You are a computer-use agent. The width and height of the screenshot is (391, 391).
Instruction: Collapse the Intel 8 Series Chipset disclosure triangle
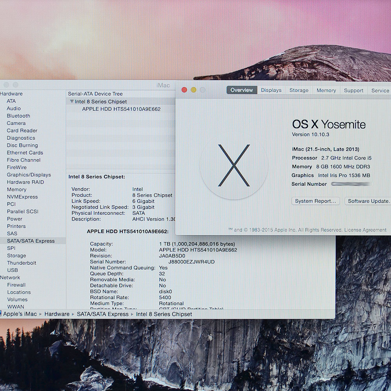tap(72, 102)
